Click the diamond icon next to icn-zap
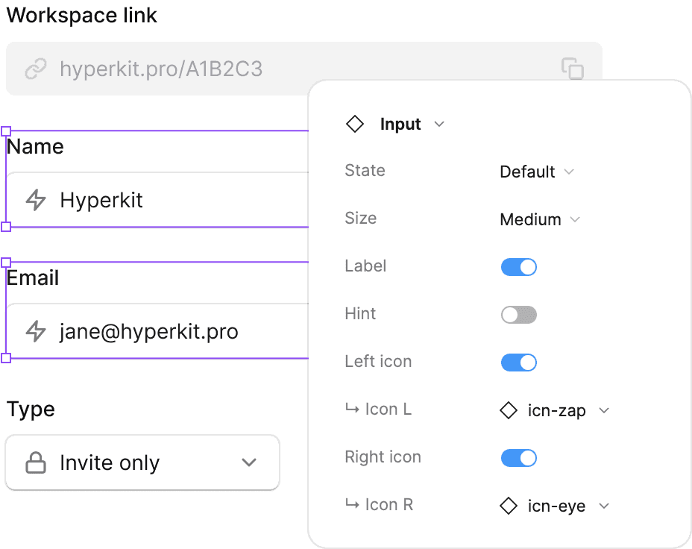The image size is (692, 549). (509, 410)
